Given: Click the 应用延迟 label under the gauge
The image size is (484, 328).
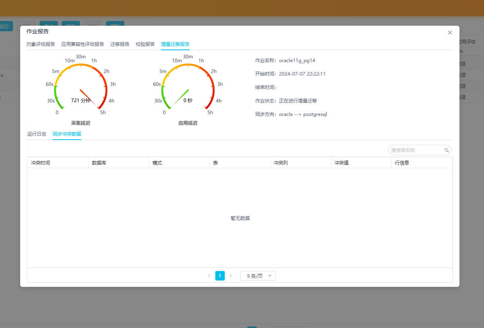Looking at the screenshot, I should pyautogui.click(x=188, y=123).
